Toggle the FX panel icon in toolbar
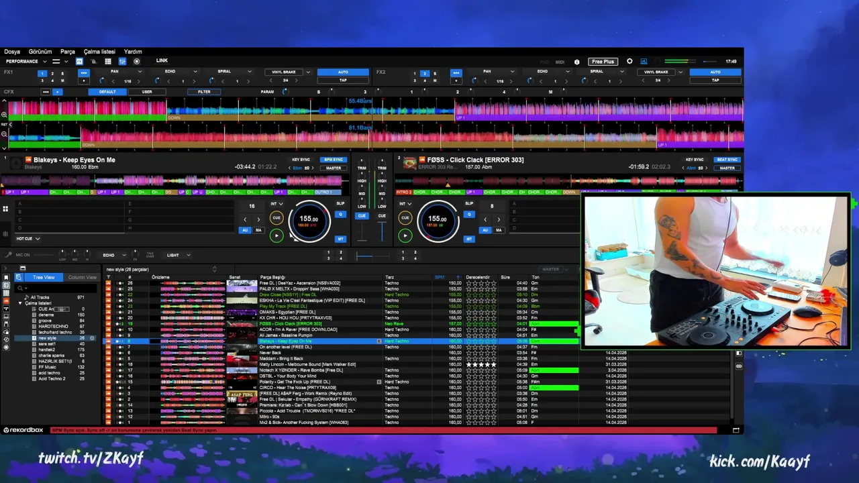Image resolution: width=859 pixels, height=483 pixels. 79,61
